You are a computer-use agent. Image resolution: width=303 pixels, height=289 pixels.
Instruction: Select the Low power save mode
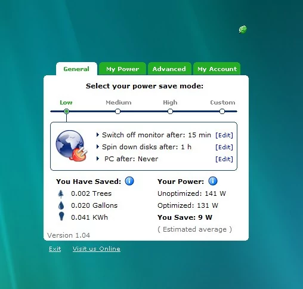coord(67,111)
